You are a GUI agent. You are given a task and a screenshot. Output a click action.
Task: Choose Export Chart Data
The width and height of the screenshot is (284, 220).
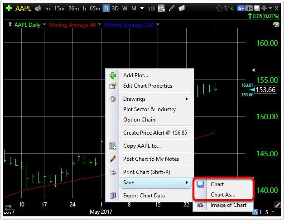144,196
